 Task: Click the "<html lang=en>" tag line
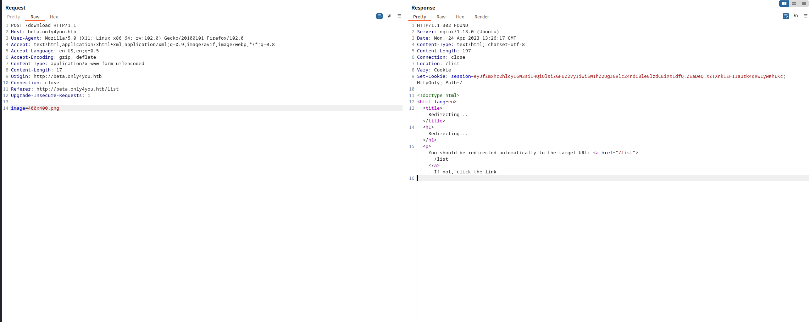437,102
